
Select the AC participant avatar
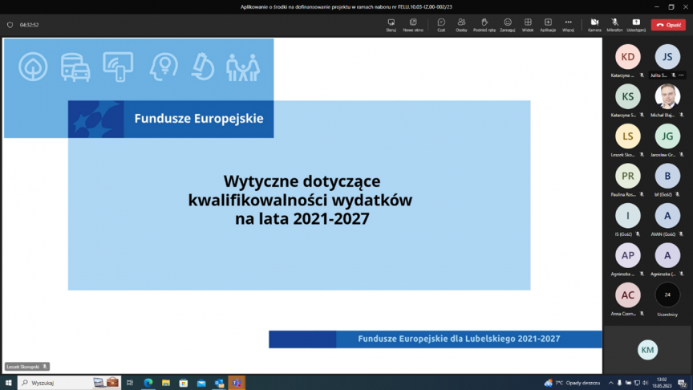pyautogui.click(x=627, y=295)
